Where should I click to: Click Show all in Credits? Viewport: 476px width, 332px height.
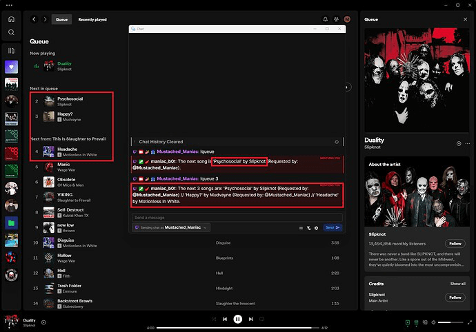(x=458, y=284)
